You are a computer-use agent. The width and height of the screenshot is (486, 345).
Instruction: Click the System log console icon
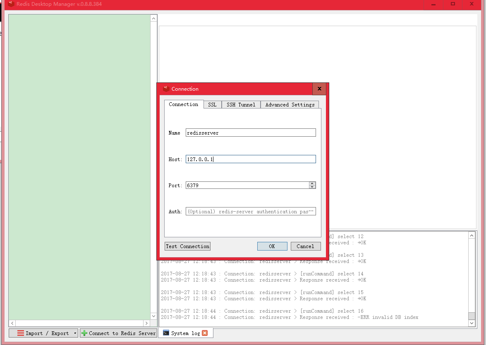166,333
